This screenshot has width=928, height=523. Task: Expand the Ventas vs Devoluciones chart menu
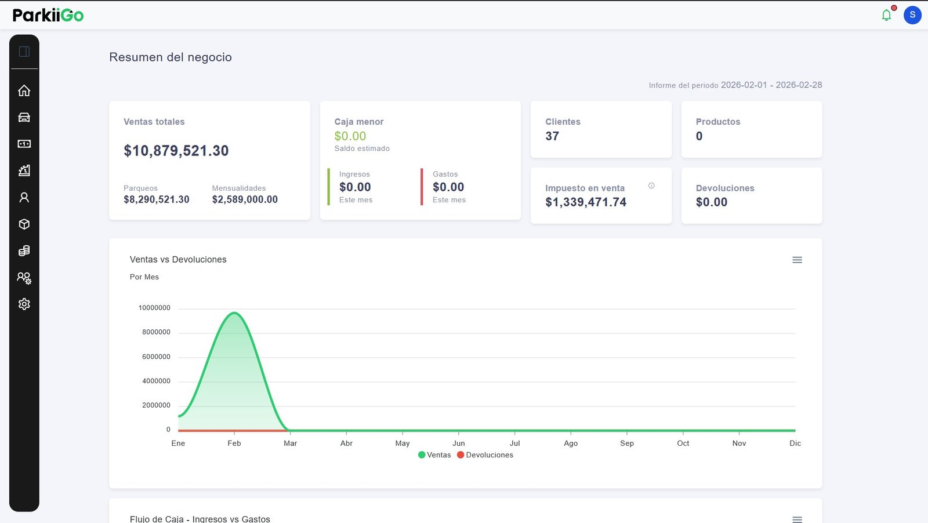pos(797,260)
